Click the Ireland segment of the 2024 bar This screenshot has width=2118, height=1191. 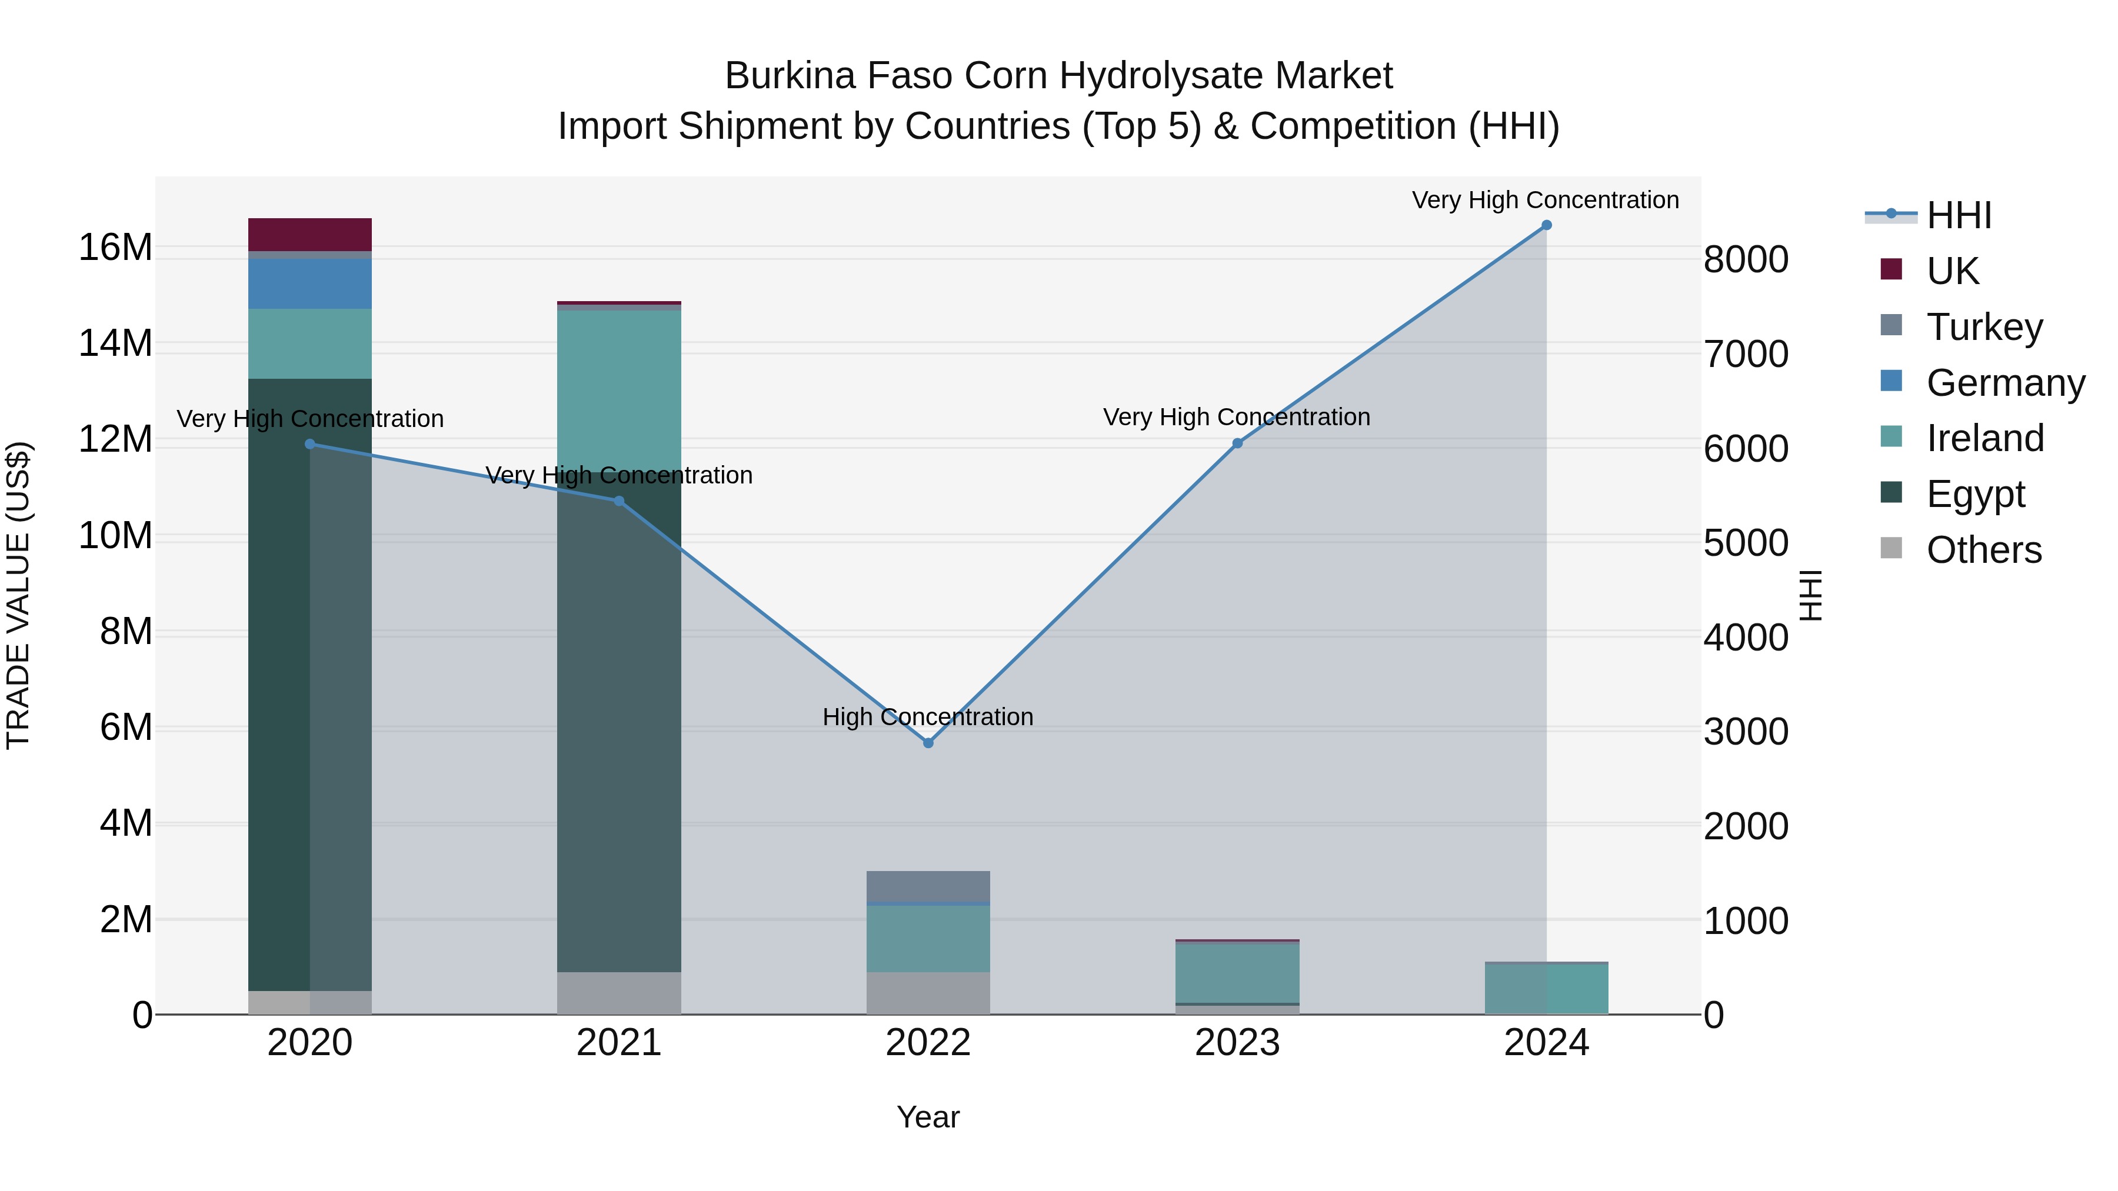pyautogui.click(x=1547, y=989)
